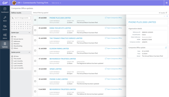The width and height of the screenshot is (169, 97).
Task: Tick the Eldoon Farms Limited row checkbox
Action: click(x=35, y=51)
